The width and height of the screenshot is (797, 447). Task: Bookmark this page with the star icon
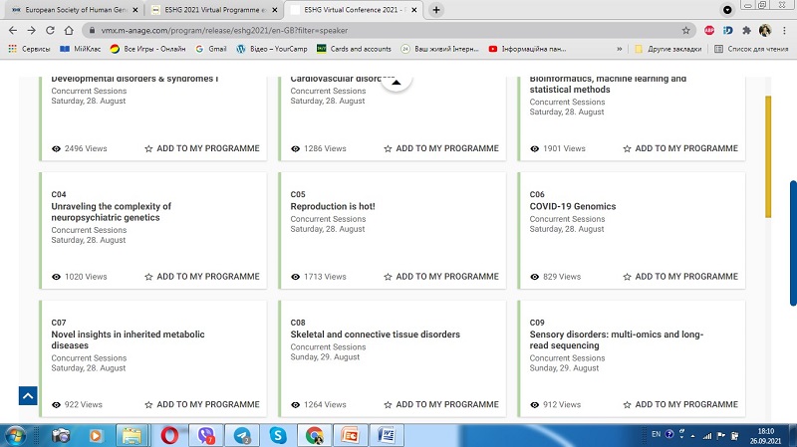point(685,30)
